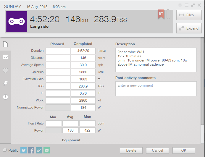Click the planned Distance field

coord(58,58)
